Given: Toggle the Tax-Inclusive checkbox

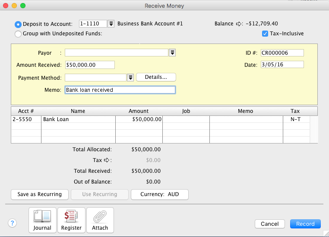Looking at the screenshot, I should [x=265, y=34].
